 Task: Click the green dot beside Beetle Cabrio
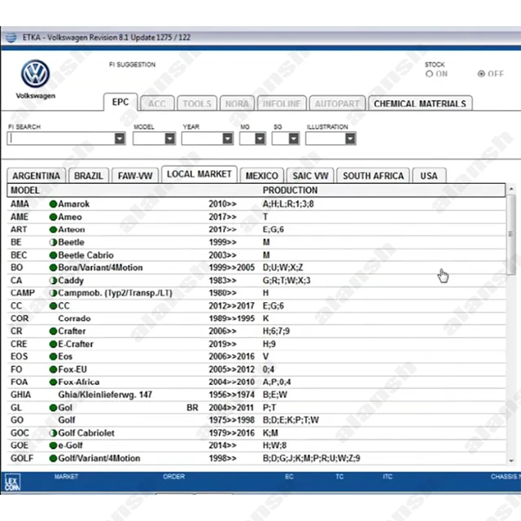point(53,255)
